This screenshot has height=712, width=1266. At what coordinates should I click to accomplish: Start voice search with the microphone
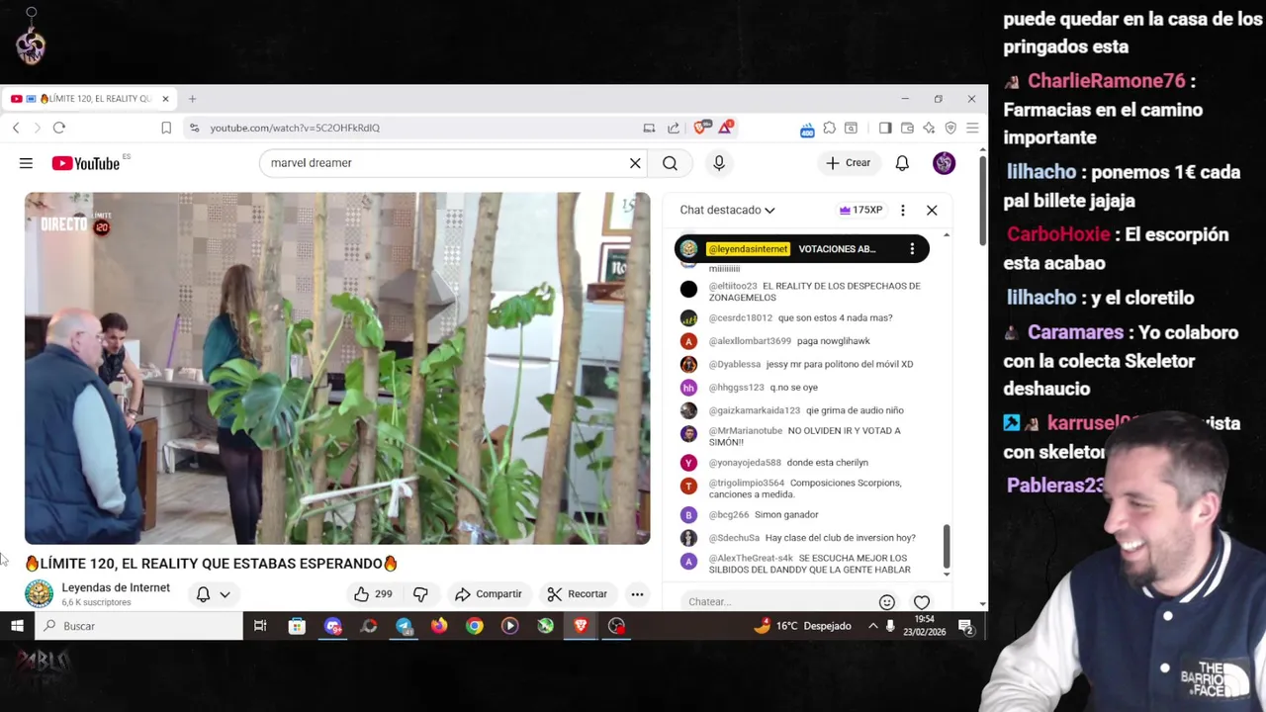pyautogui.click(x=719, y=163)
